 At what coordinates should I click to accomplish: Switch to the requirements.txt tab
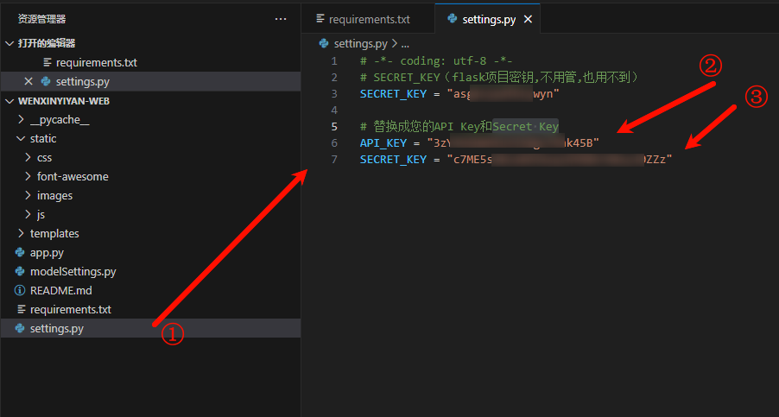369,18
